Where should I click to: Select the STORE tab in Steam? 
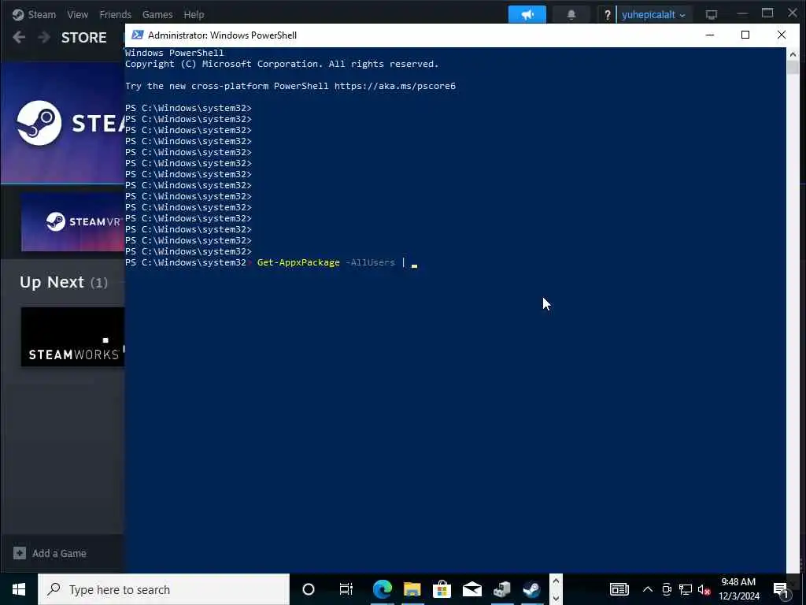(83, 38)
